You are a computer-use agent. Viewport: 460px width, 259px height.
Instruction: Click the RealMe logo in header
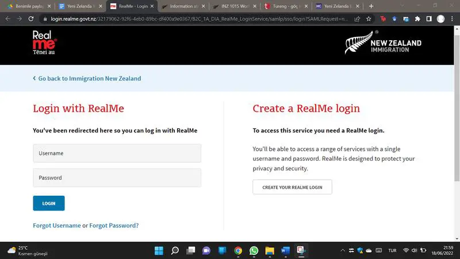coord(45,44)
